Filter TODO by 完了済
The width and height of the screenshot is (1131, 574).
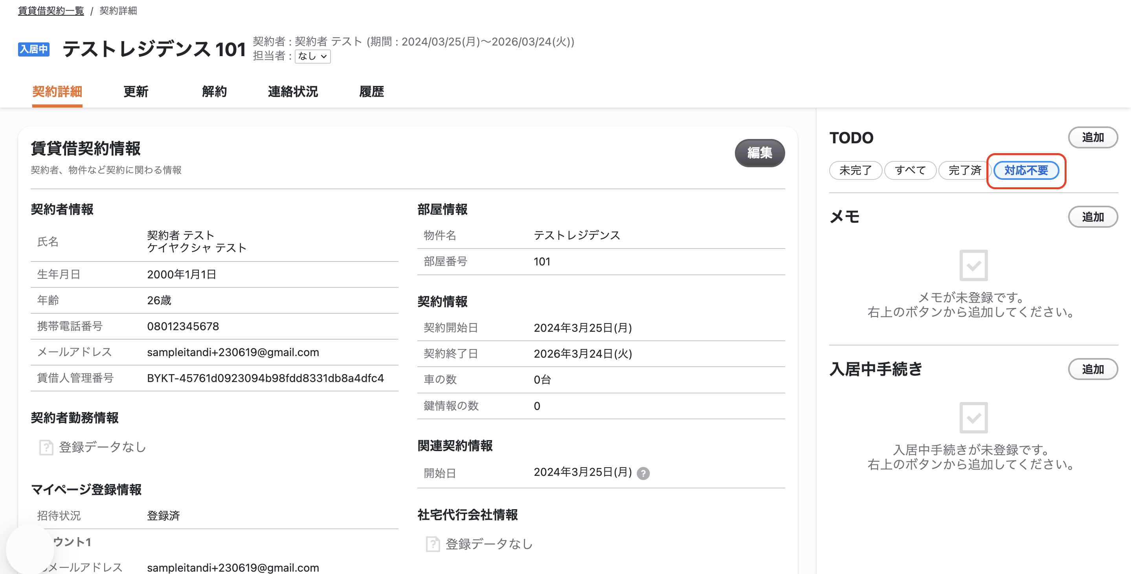965,170
